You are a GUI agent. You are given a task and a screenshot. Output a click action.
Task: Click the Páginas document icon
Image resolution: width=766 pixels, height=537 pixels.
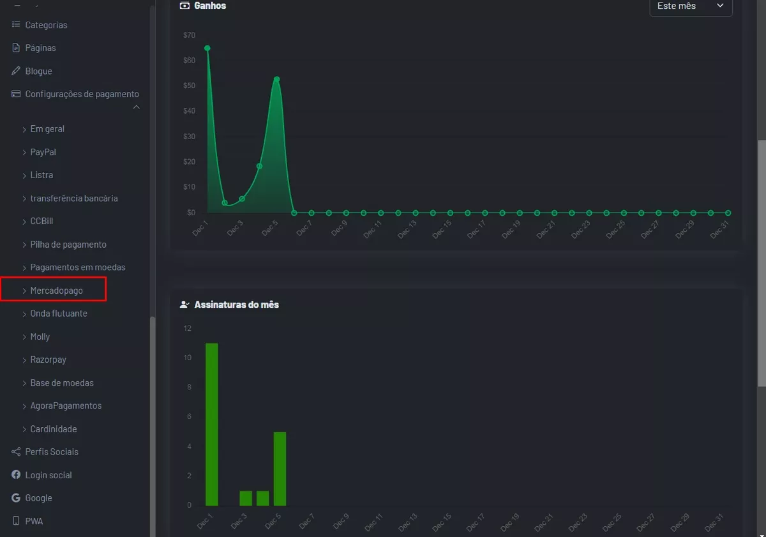[16, 48]
